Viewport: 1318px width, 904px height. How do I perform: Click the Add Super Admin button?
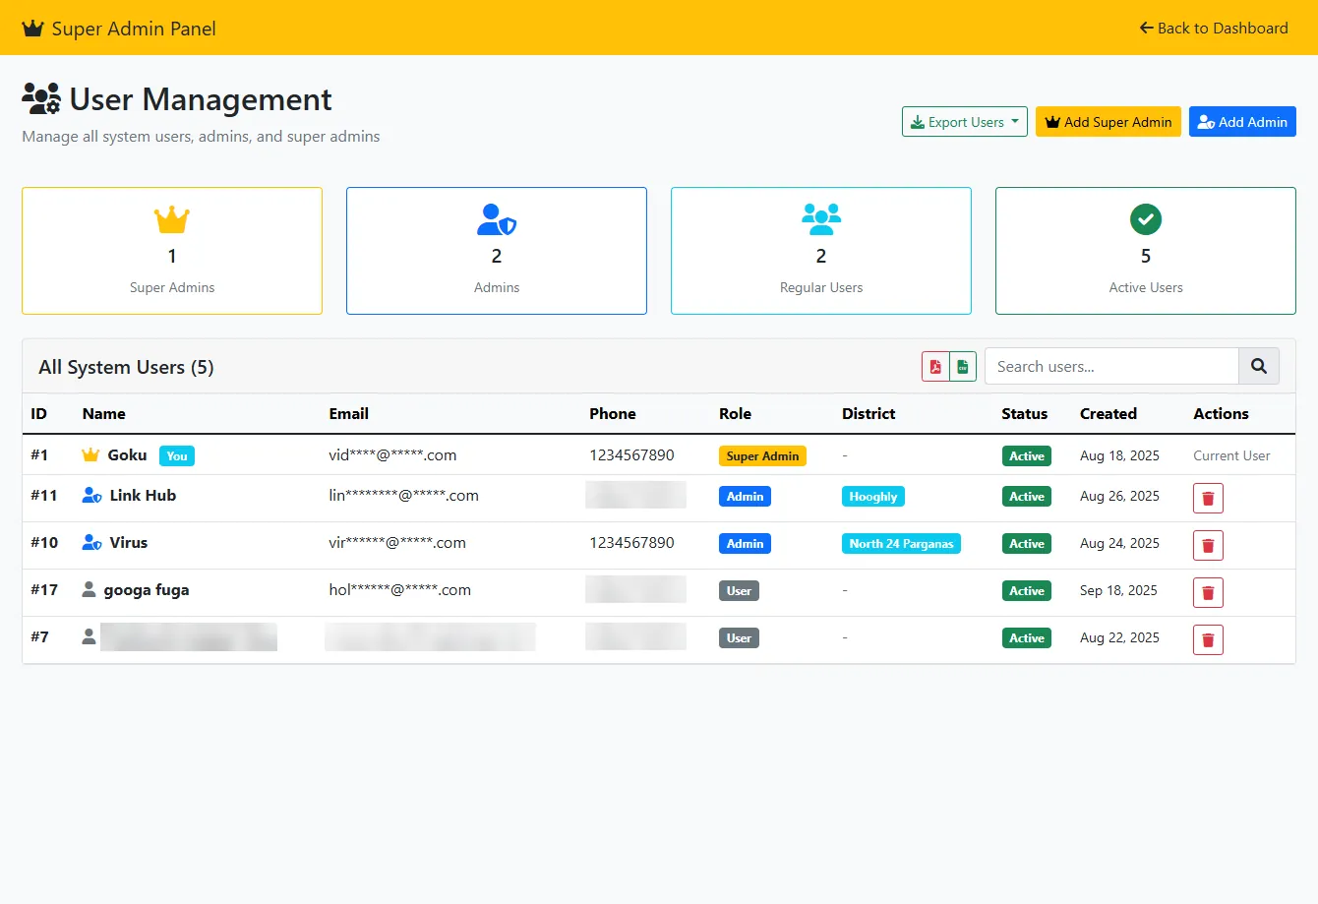pyautogui.click(x=1108, y=122)
